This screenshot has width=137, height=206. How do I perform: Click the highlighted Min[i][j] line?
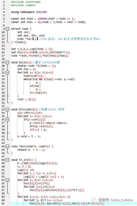(67, 204)
